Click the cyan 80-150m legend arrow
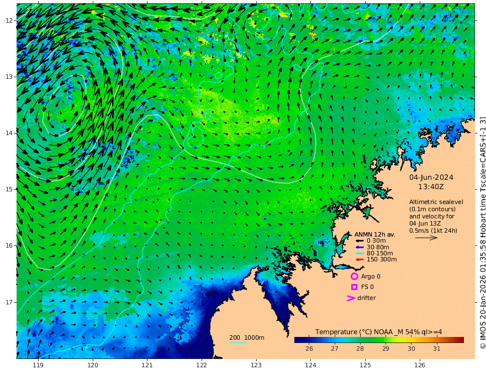486x375 pixels. click(360, 254)
